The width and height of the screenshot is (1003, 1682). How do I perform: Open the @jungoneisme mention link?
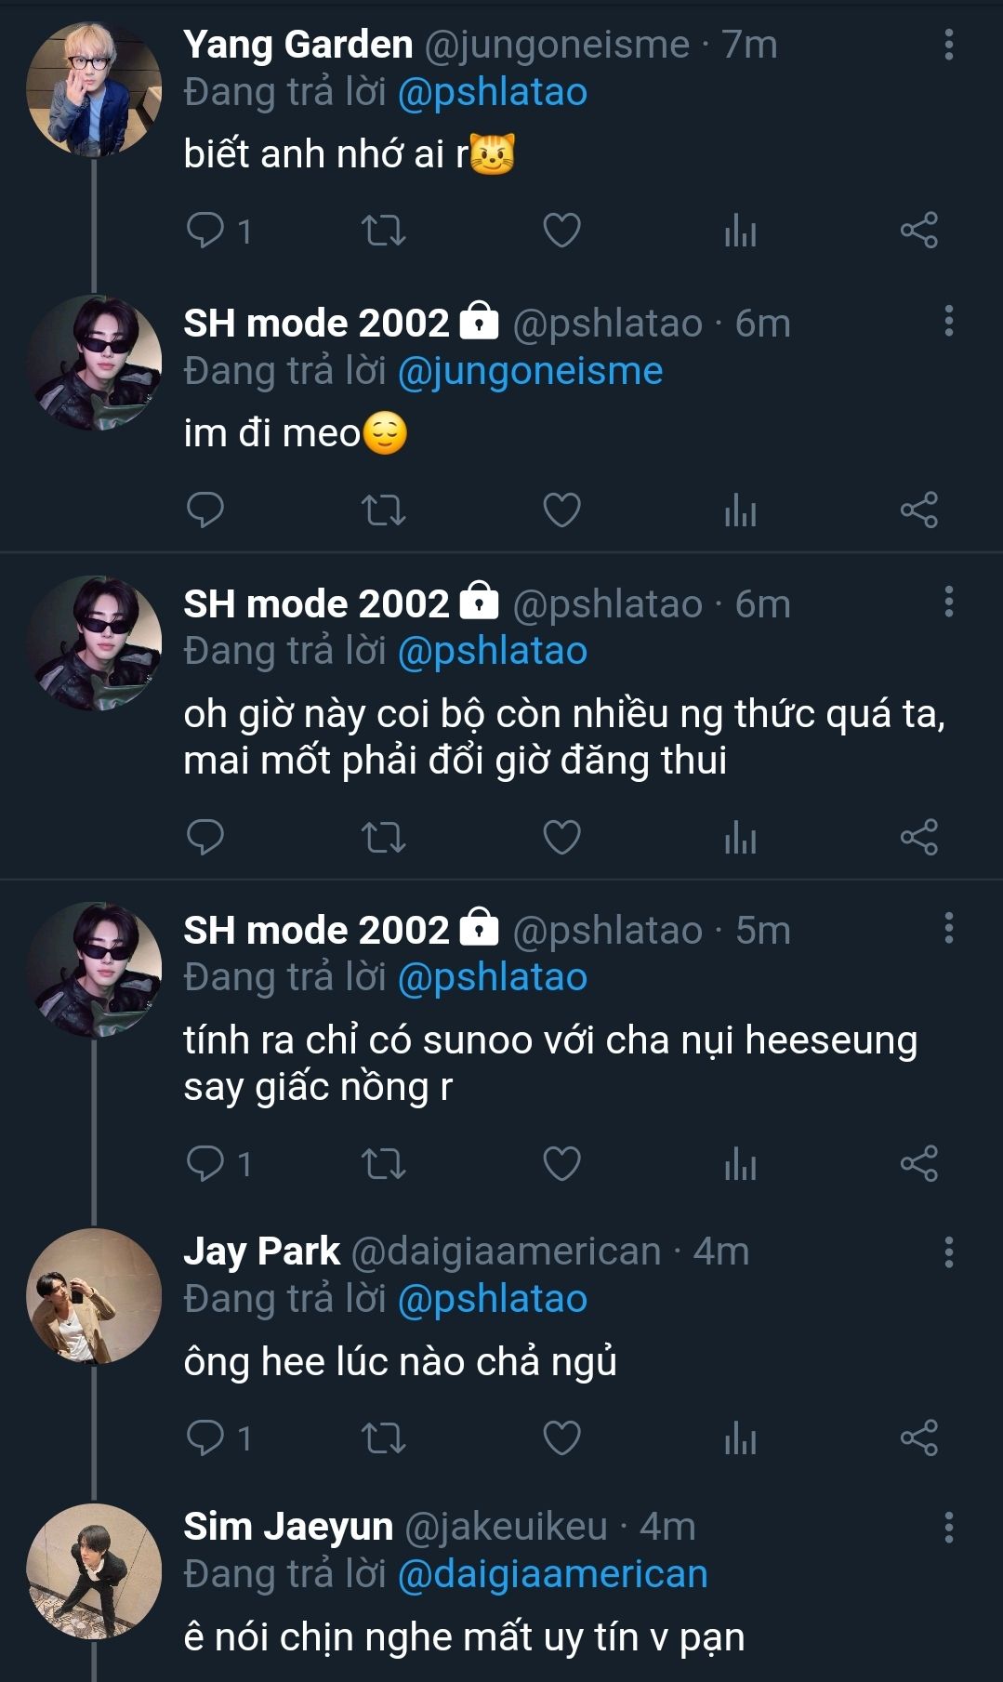[530, 371]
